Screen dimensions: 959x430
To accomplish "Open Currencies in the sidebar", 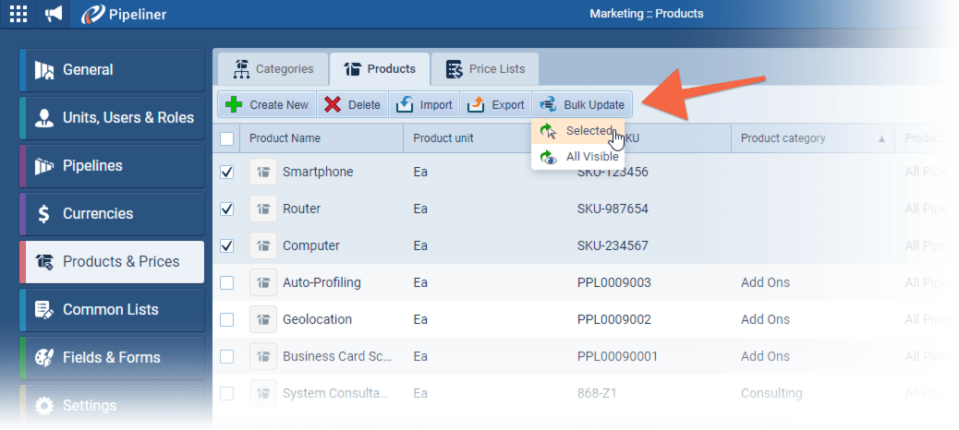I will [x=111, y=214].
